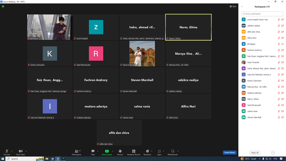This screenshot has height=161, width=286.
Task: Open Windows Start button
Action: (3, 159)
